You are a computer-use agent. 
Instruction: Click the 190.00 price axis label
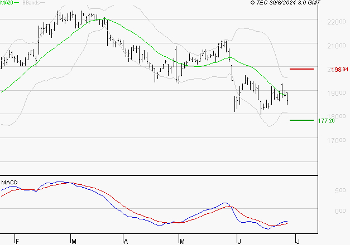click(x=337, y=93)
